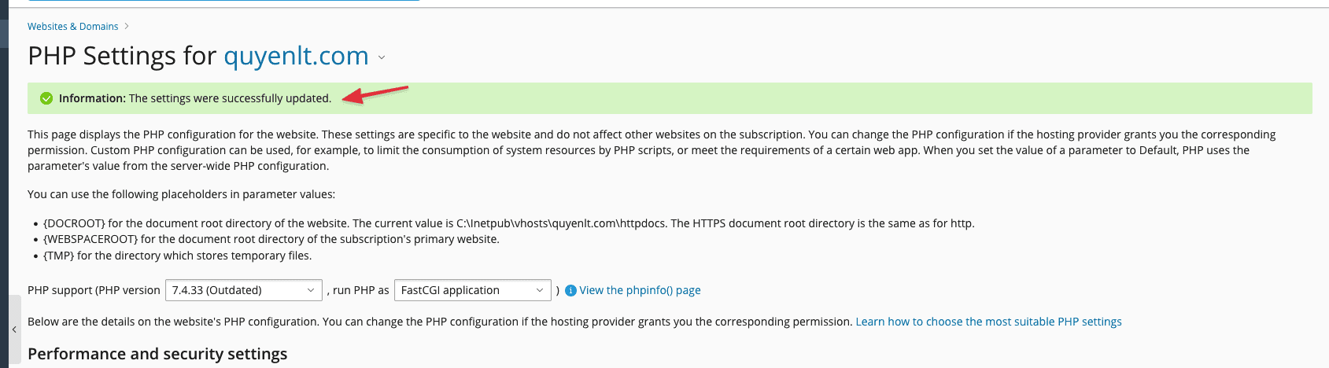Click the bold "Information:" label
Viewport: 1329px width, 368px height.
pyautogui.click(x=92, y=98)
